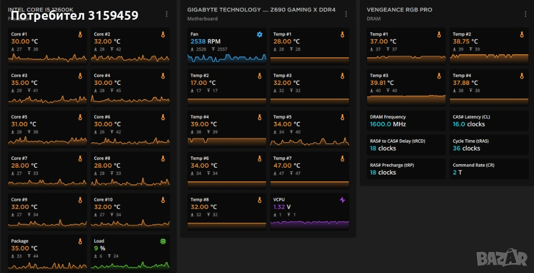Click the CPU Load chip icon
Viewport: 534px width, 273px height.
(x=163, y=242)
